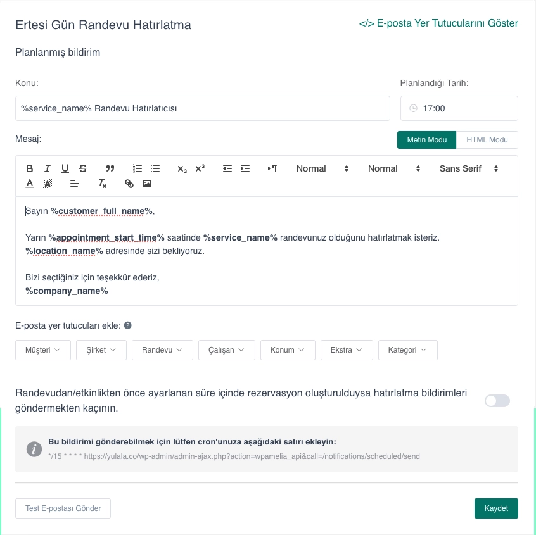Click the Konu subject input field

(202, 108)
